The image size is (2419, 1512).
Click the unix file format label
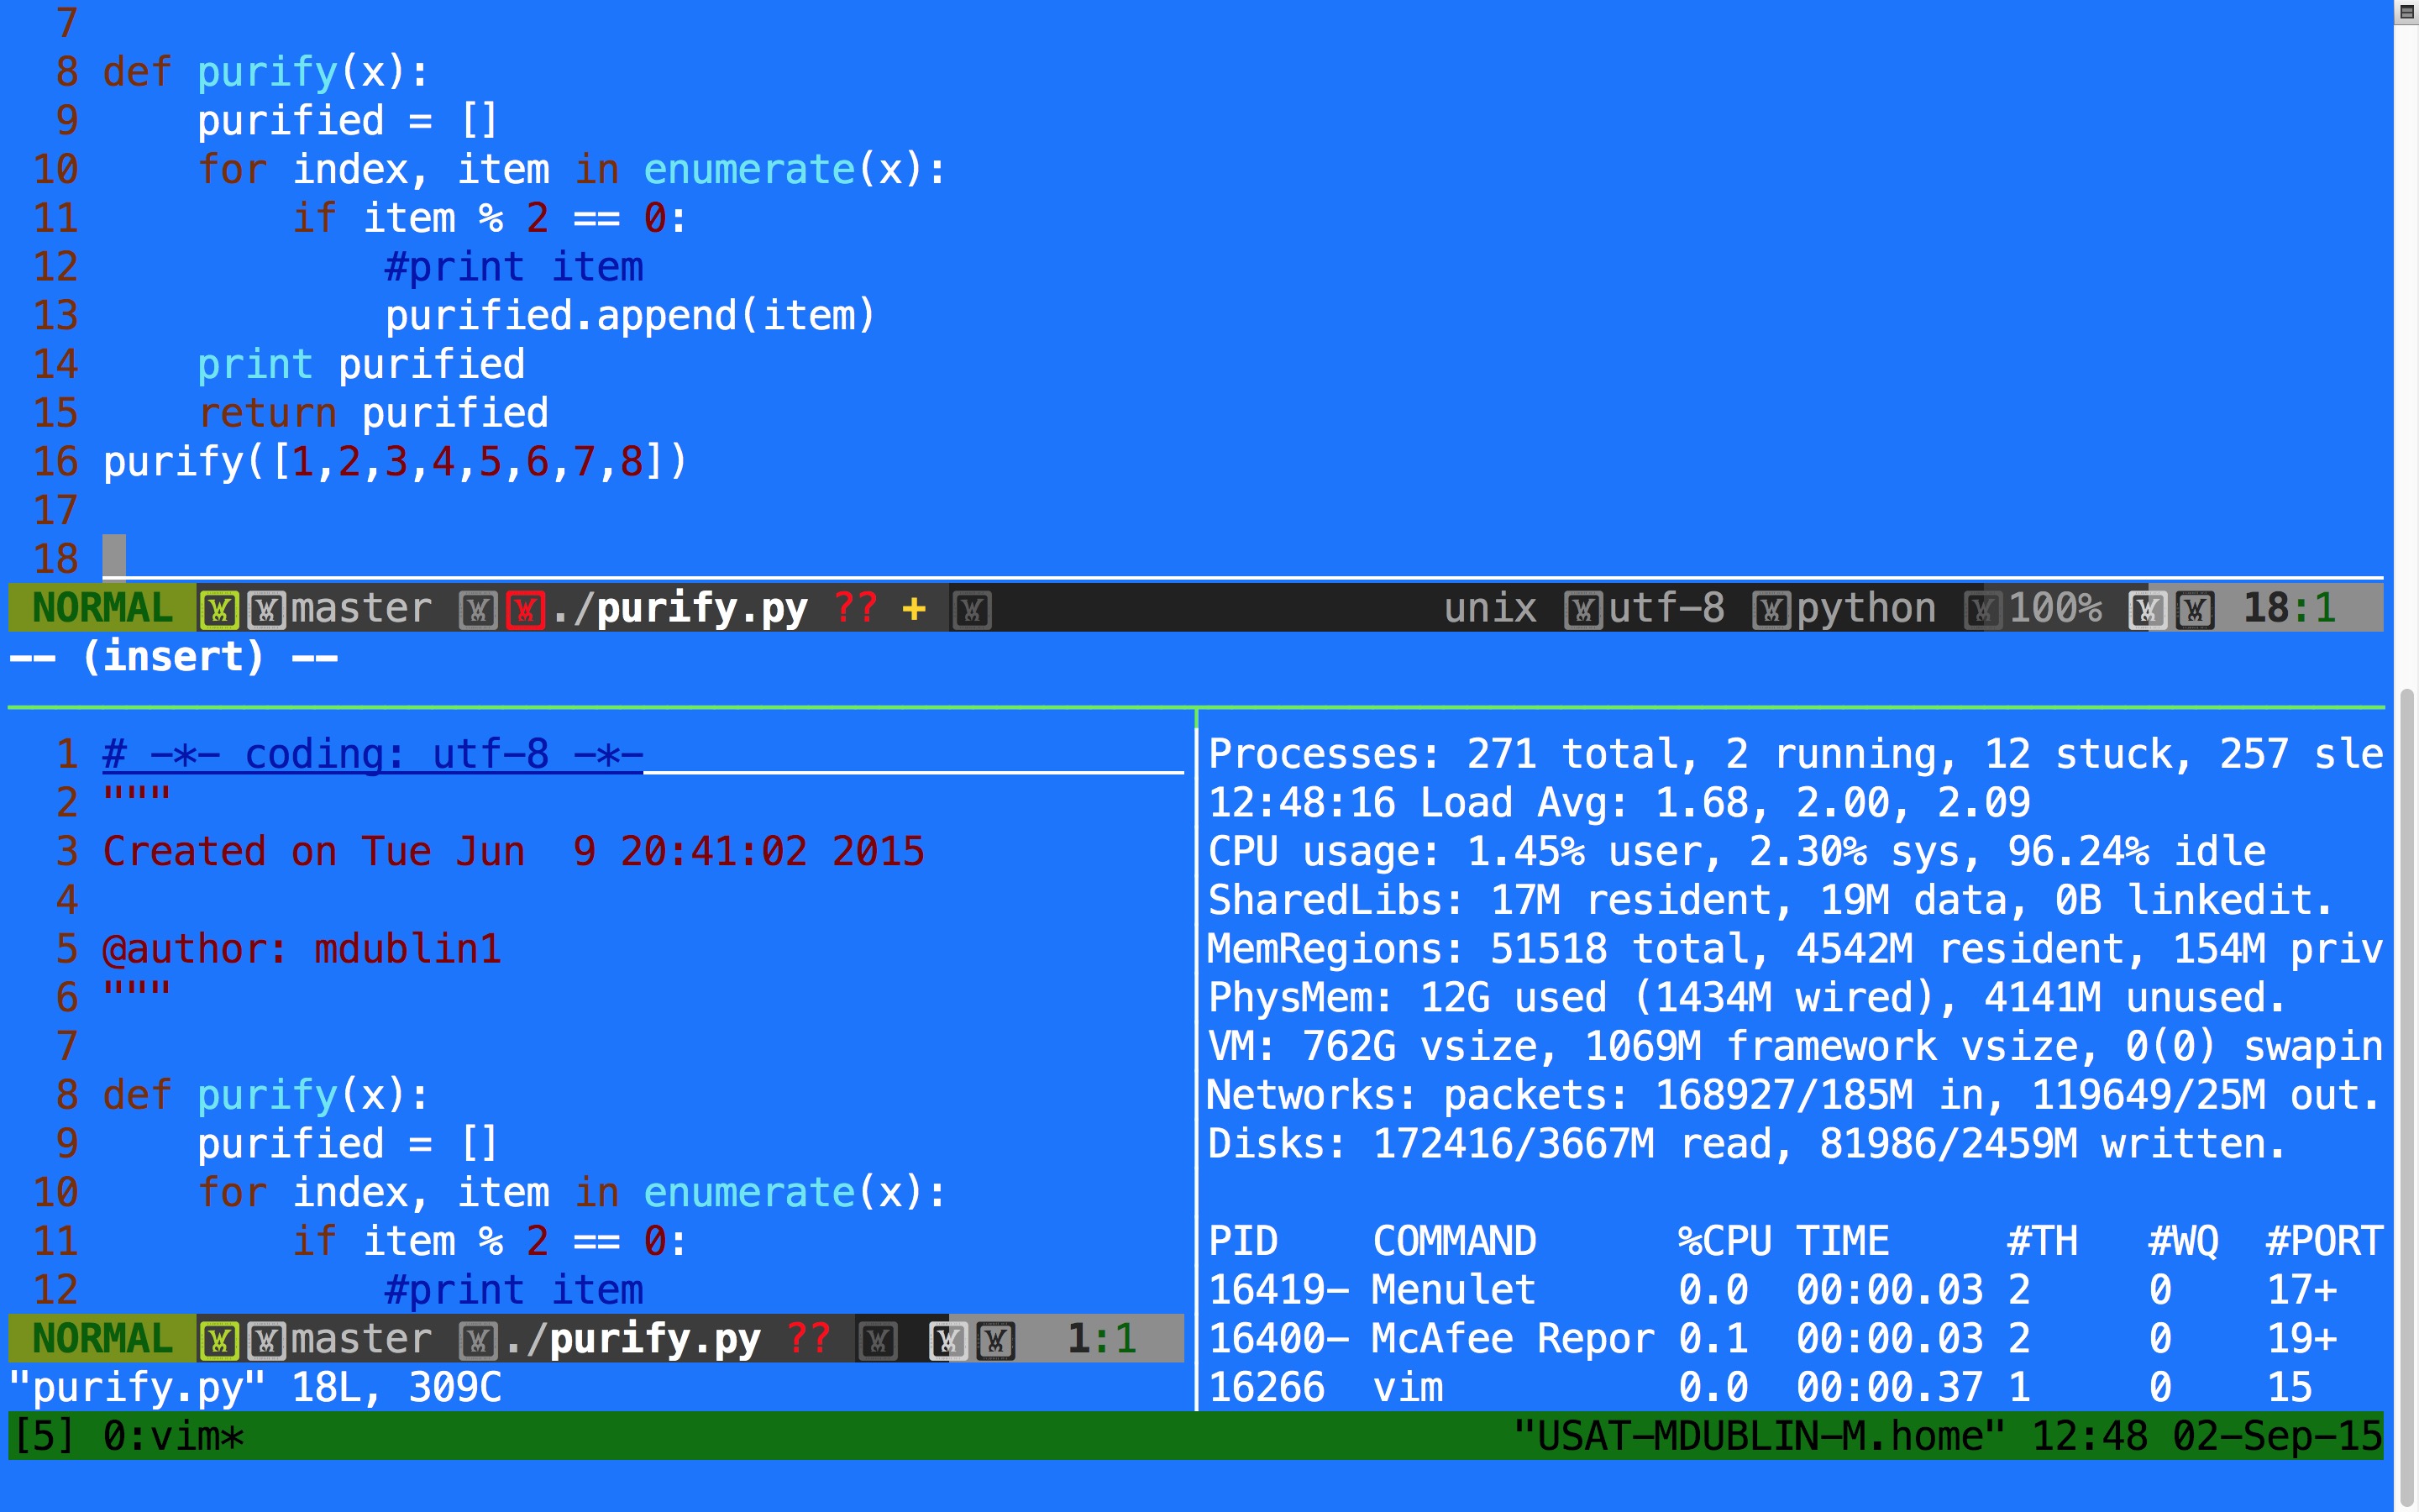click(x=1490, y=608)
